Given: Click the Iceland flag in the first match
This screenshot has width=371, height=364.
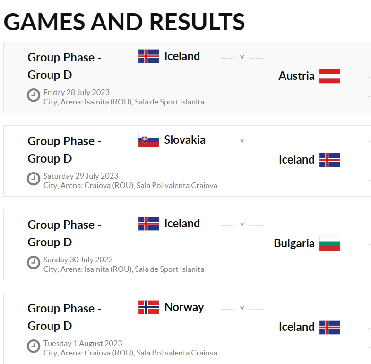Looking at the screenshot, I should [149, 56].
